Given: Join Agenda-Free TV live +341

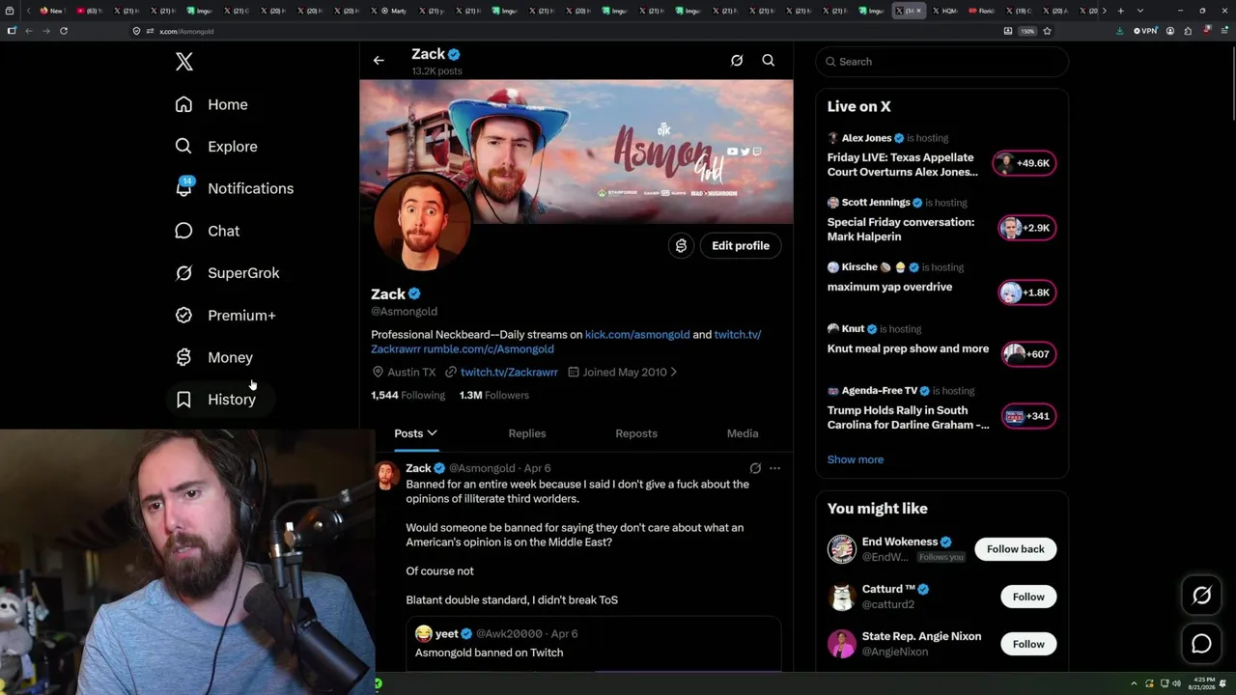Looking at the screenshot, I should point(1028,416).
